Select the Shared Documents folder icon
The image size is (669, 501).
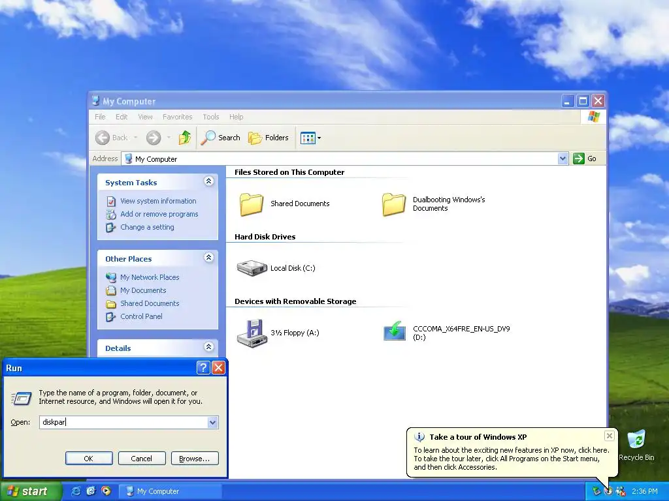click(252, 204)
